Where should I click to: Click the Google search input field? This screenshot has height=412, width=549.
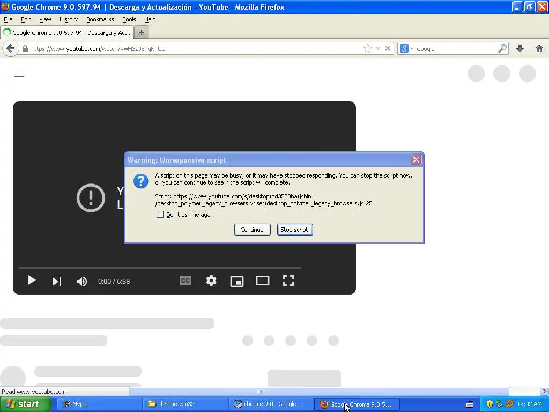pos(456,49)
